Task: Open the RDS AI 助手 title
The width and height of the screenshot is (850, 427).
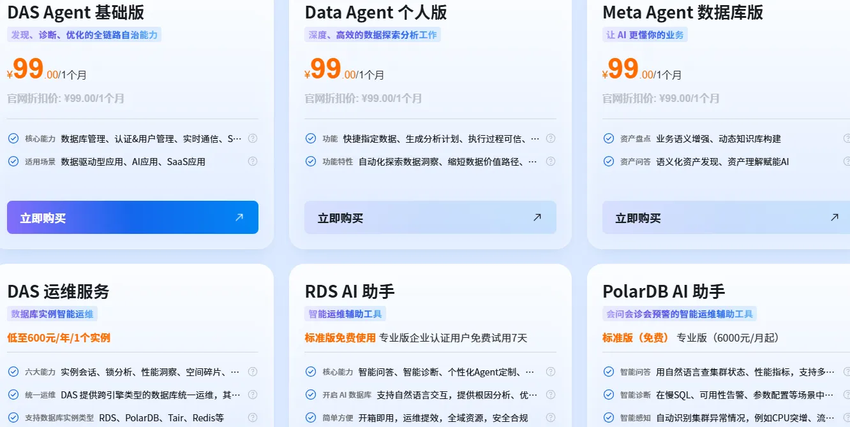Action: (350, 291)
